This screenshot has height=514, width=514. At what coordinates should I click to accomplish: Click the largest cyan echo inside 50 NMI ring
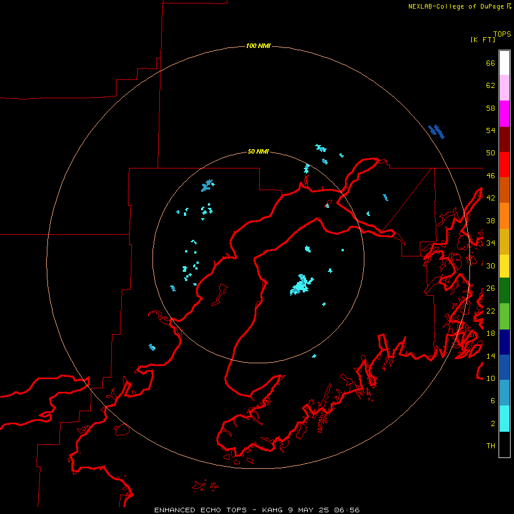coord(301,285)
